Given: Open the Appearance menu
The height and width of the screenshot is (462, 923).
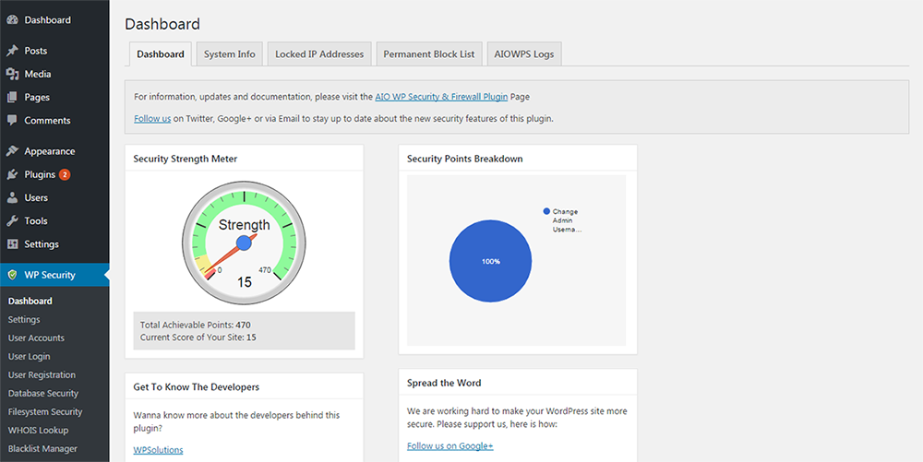Looking at the screenshot, I should 50,151.
